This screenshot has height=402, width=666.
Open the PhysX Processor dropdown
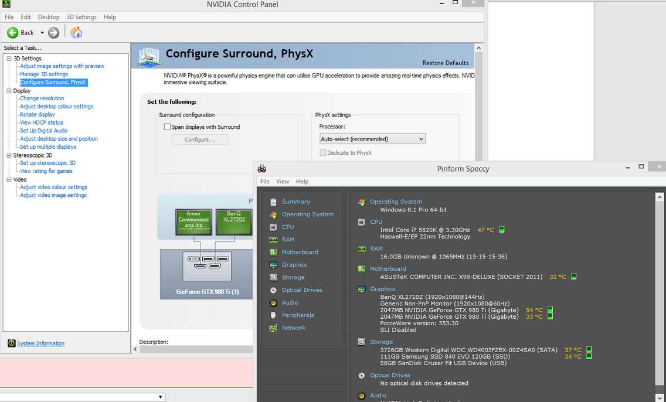pos(372,139)
